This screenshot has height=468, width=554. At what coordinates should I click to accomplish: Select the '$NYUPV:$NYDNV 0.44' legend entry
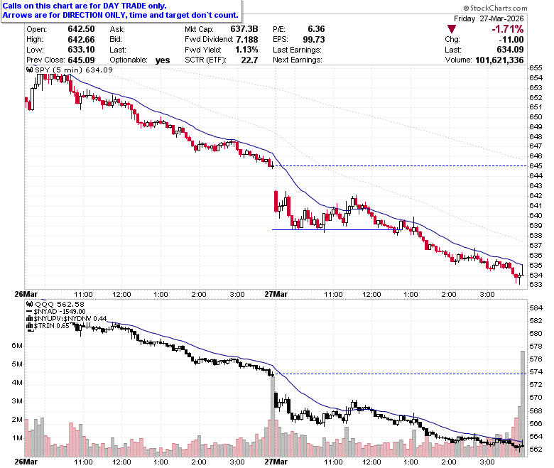click(70, 319)
